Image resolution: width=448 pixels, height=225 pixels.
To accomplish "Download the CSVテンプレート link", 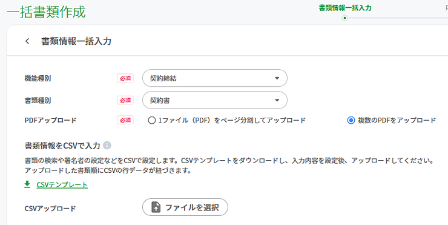I will coord(62,185).
